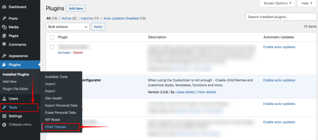Enable auto-updates for fourth plugin row
The width and height of the screenshot is (318, 140).
(279, 122)
